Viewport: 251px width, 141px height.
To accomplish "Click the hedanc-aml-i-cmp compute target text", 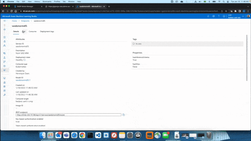I will [24, 101].
